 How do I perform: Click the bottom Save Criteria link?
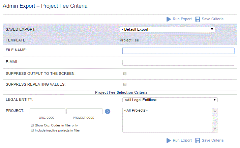[212, 140]
